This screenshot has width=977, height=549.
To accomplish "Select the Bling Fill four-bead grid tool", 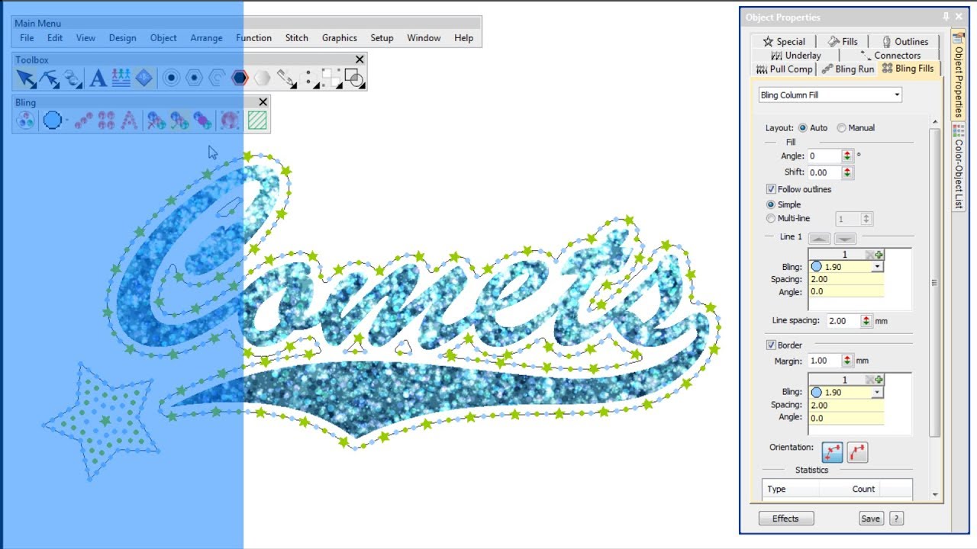I will click(106, 120).
